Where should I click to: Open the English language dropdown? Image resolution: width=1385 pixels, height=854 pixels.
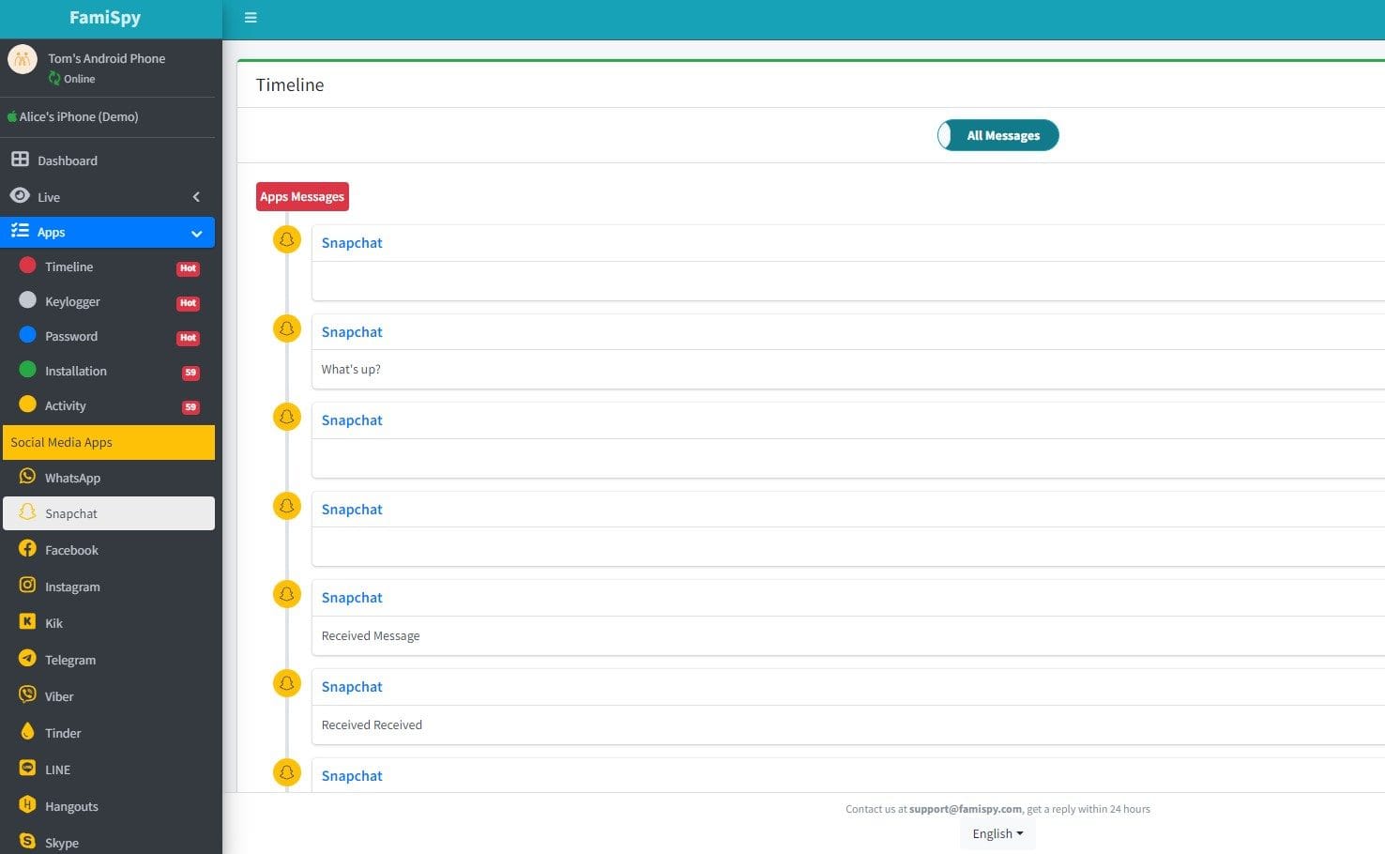click(x=997, y=833)
